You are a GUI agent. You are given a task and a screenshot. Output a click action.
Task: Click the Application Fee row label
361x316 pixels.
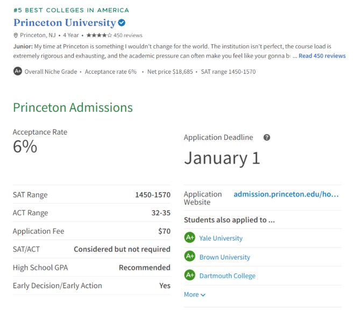pyautogui.click(x=38, y=231)
